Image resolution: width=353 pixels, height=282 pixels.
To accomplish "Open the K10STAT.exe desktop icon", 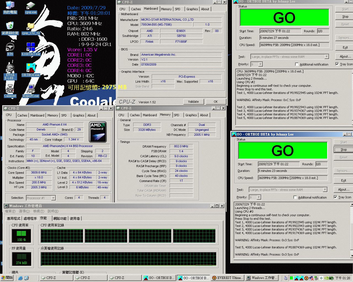I will point(31,48).
